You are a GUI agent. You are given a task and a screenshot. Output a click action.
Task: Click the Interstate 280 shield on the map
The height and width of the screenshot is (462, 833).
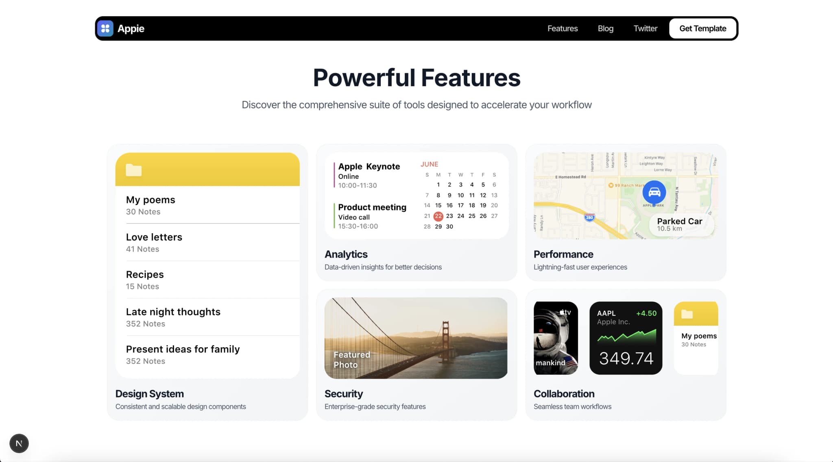point(589,217)
